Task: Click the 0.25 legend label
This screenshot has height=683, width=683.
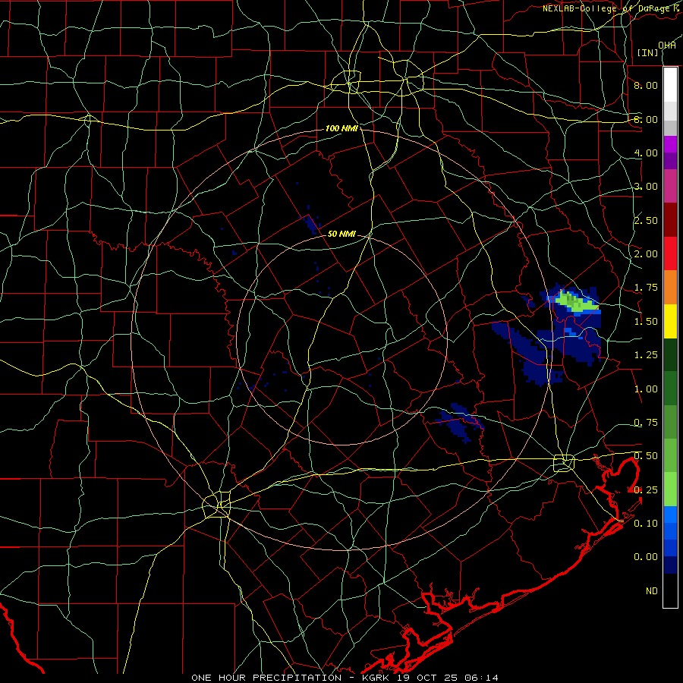Action: click(x=646, y=490)
